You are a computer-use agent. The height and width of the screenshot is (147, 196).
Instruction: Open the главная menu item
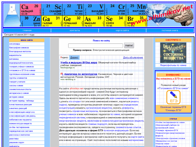click(27, 30)
